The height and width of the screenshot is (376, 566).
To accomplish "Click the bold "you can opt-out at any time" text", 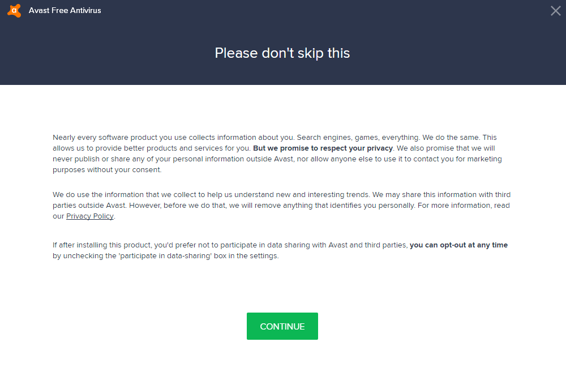I will point(458,245).
